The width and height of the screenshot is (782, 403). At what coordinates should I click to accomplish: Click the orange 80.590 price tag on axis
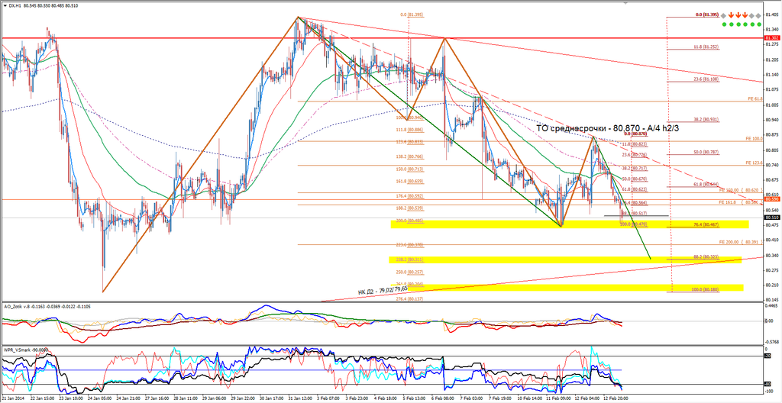click(772, 199)
